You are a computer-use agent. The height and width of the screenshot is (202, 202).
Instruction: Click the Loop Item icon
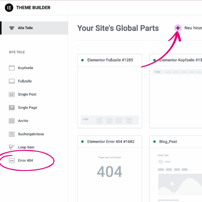pos(12,147)
